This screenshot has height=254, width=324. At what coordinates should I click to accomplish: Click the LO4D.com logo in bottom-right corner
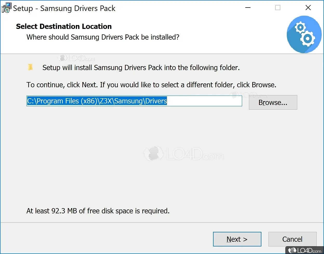[x=305, y=250]
